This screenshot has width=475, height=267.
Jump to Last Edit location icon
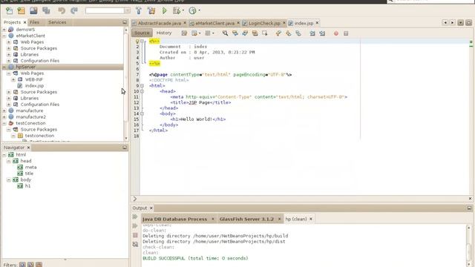pos(184,33)
